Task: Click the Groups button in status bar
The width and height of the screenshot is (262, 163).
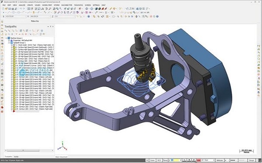Action: [x=251, y=160]
